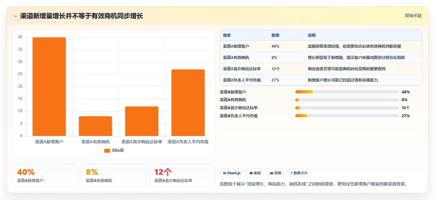This screenshot has width=435, height=200.
Task: Click description 增长明显低于新增量,提示客户质量或跟进过程存在损耗
Action: (x=356, y=58)
